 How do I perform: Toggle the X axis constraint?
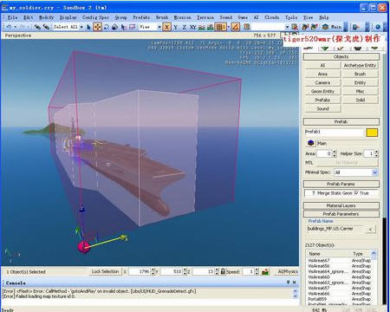click(x=166, y=27)
